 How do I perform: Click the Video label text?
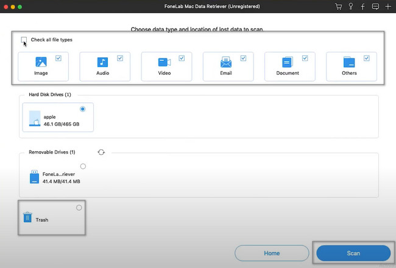pyautogui.click(x=164, y=73)
